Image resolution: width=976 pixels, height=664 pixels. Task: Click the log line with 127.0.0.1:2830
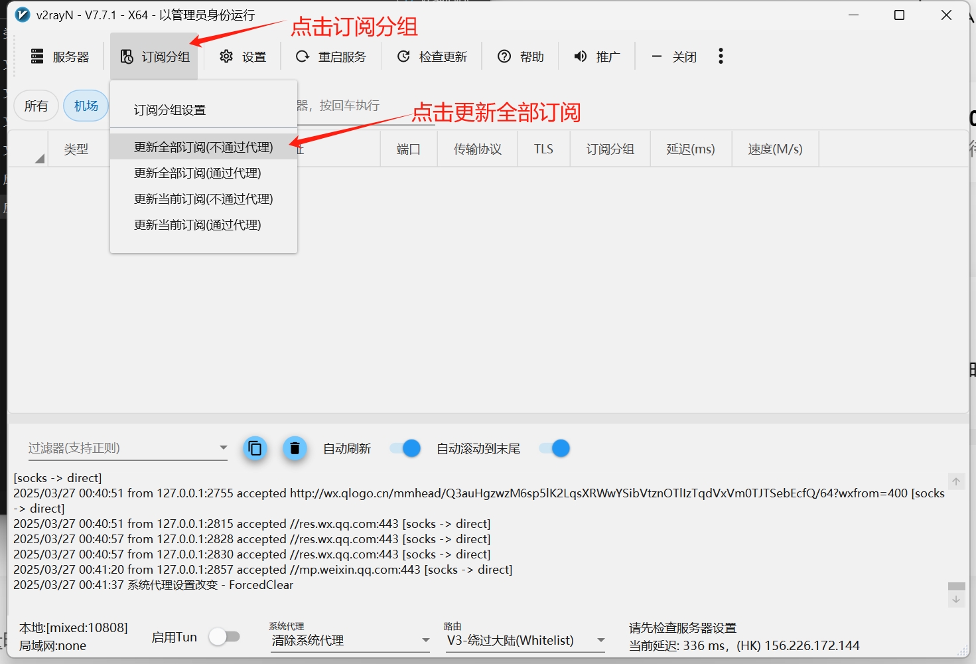[252, 554]
